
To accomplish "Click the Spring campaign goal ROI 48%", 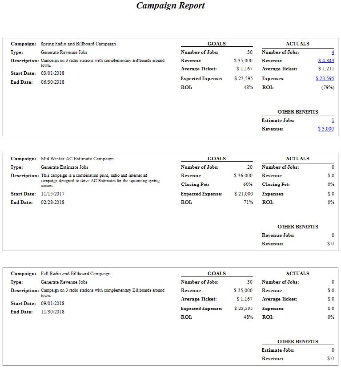I will pyautogui.click(x=248, y=87).
